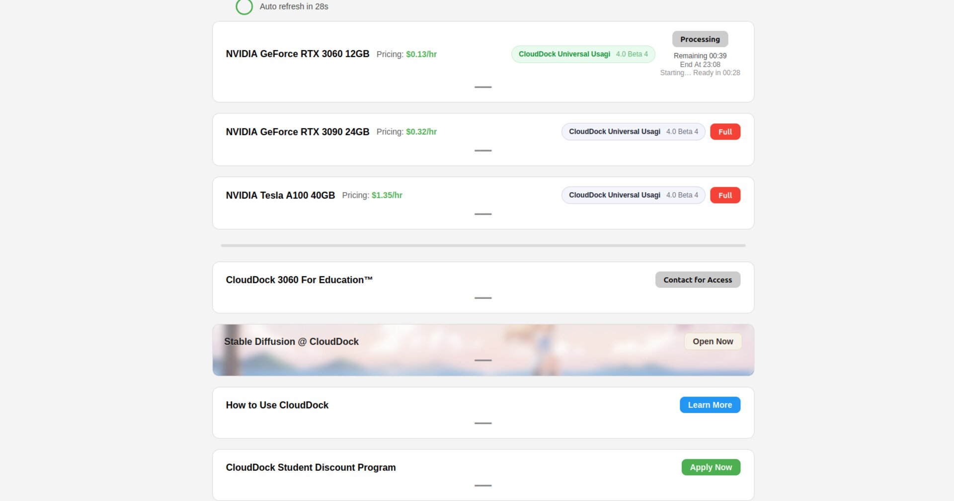Expand the CloudDock 3060 For Education card

pyautogui.click(x=483, y=298)
